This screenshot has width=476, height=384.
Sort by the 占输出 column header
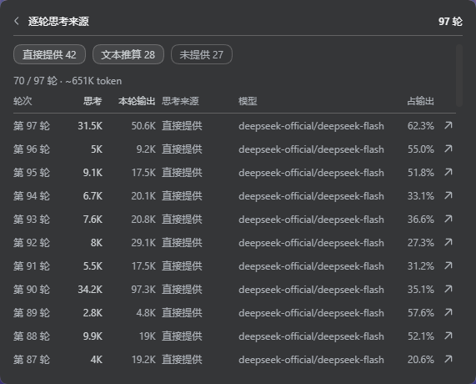420,101
